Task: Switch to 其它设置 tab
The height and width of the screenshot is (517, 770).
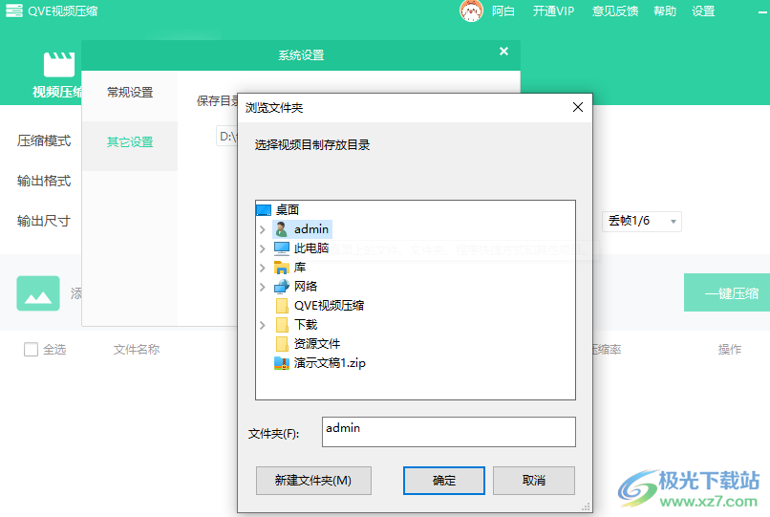Action: [x=130, y=142]
